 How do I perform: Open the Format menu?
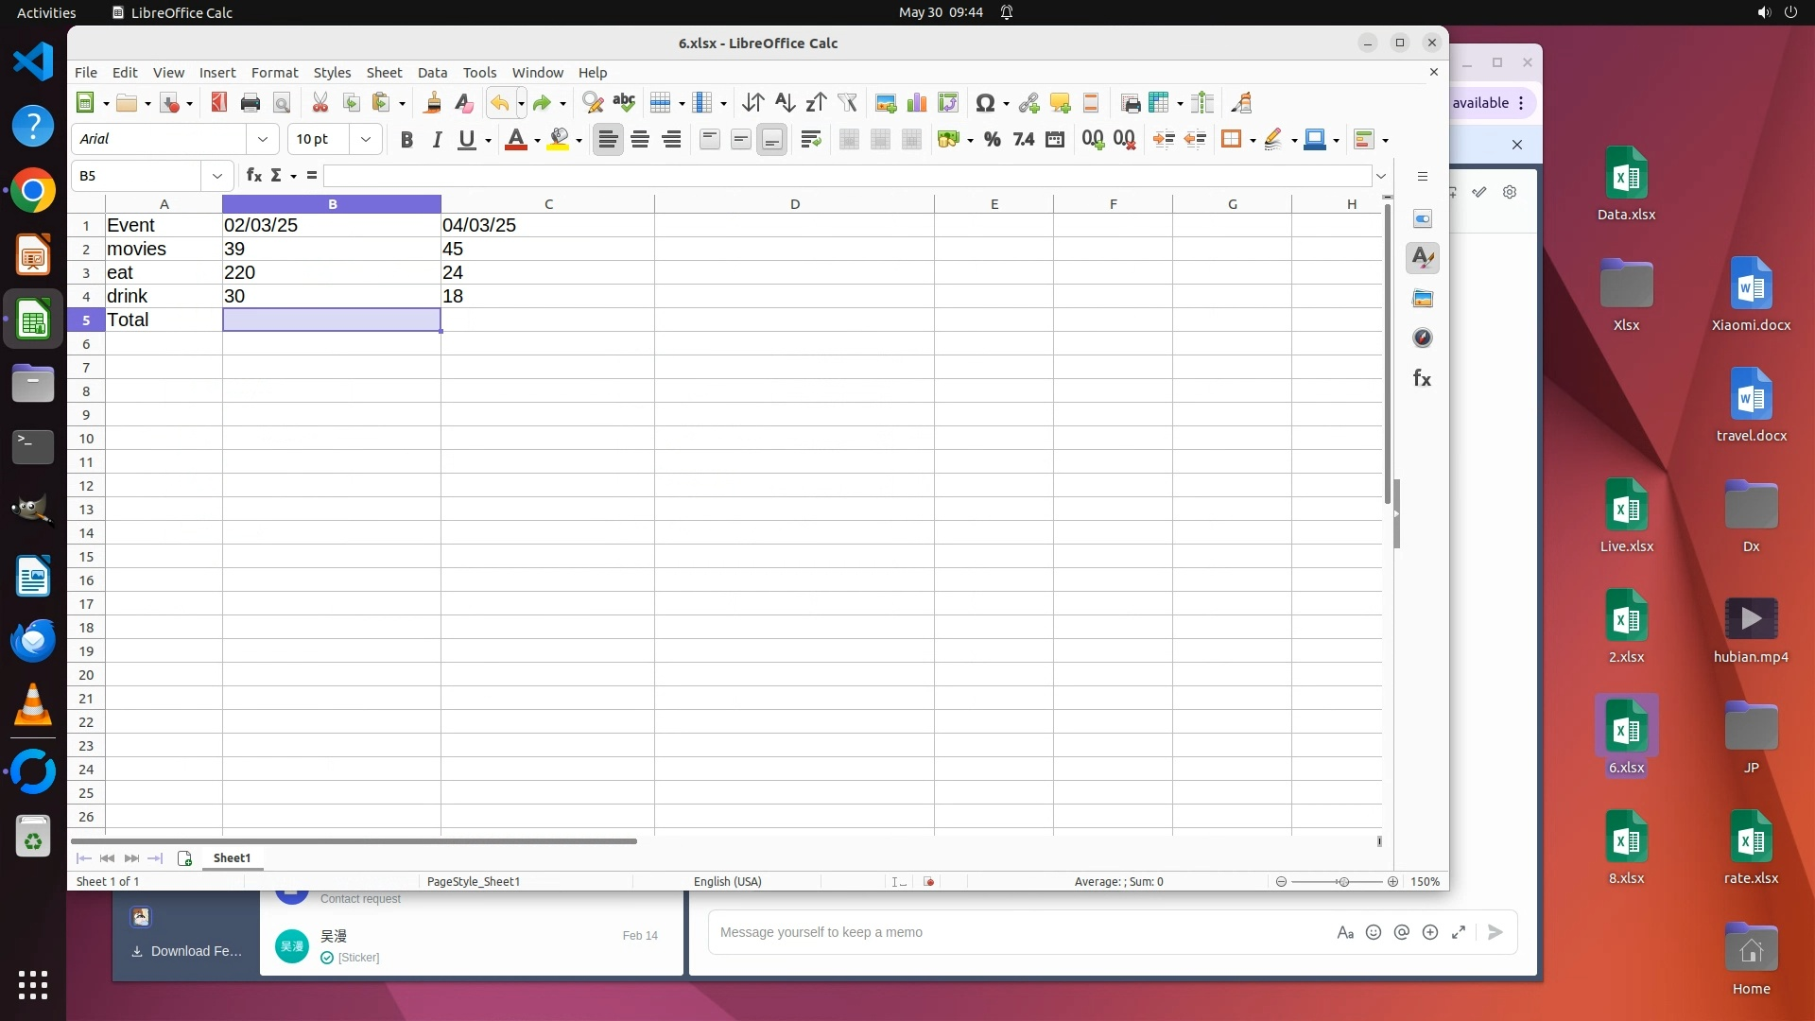click(x=274, y=73)
